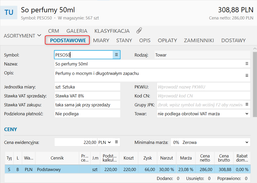Click the list icon beside Cena ewidencyjna currency
The height and width of the screenshot is (183, 257).
(x=116, y=142)
